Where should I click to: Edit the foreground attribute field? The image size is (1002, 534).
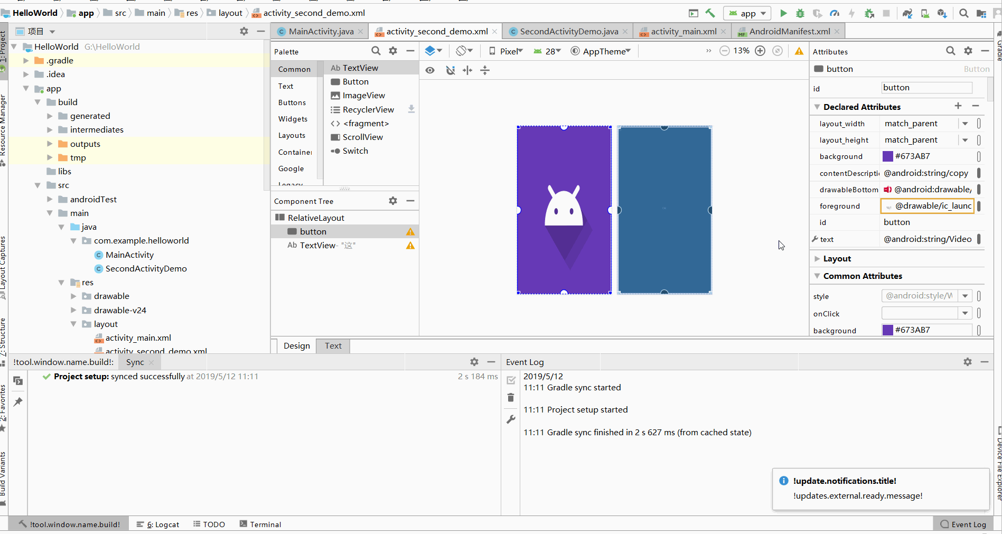tap(928, 206)
